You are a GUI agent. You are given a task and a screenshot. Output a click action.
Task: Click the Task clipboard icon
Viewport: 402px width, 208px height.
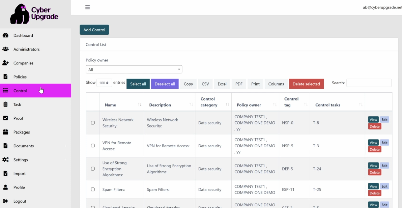(5, 105)
